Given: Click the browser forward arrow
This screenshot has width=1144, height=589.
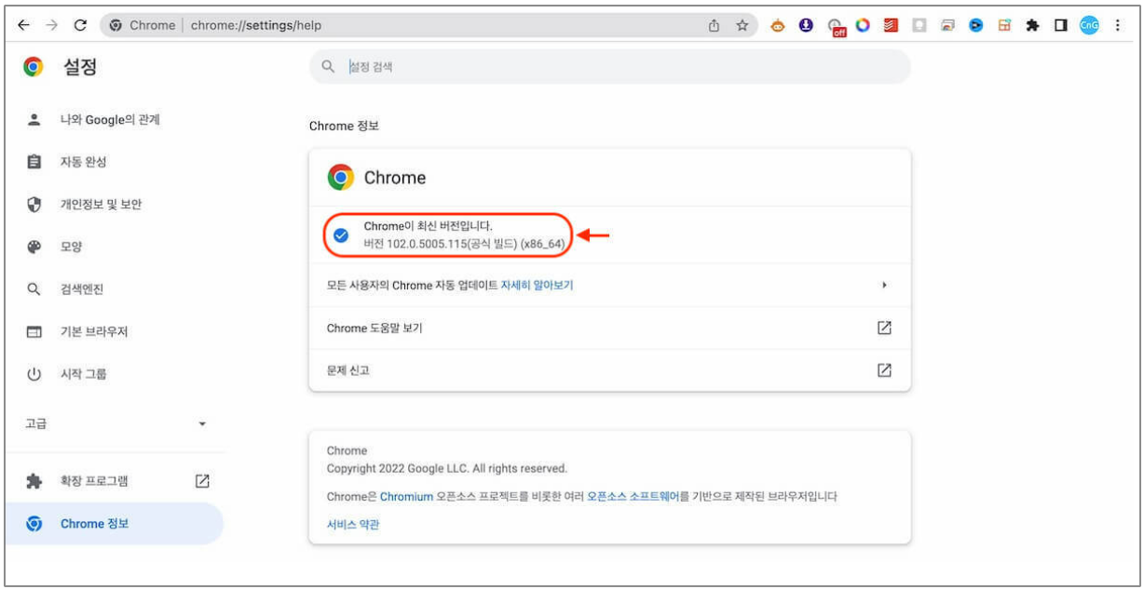Looking at the screenshot, I should click(51, 25).
